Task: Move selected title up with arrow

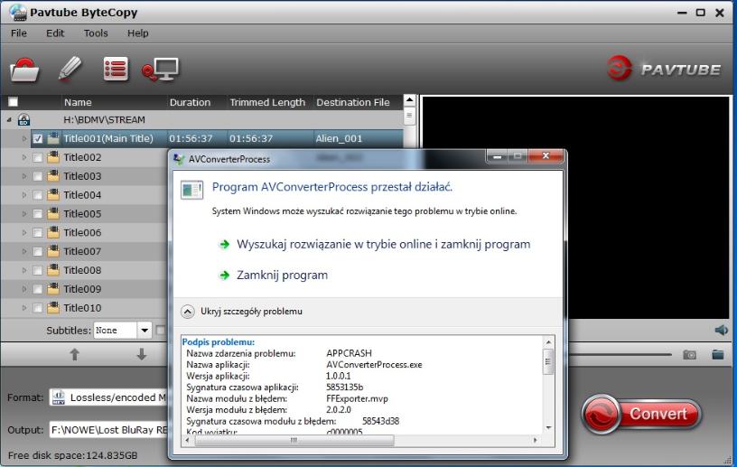Action: pos(74,354)
